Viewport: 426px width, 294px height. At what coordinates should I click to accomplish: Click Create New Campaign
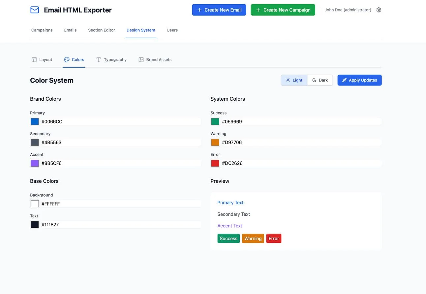tap(283, 10)
